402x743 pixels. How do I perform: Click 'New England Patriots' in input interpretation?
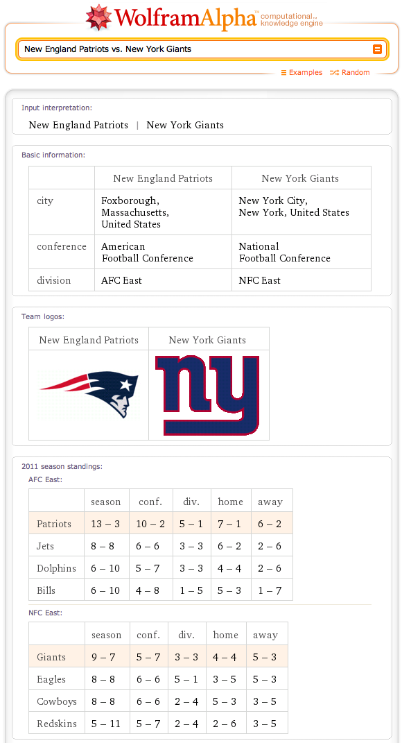tap(78, 125)
